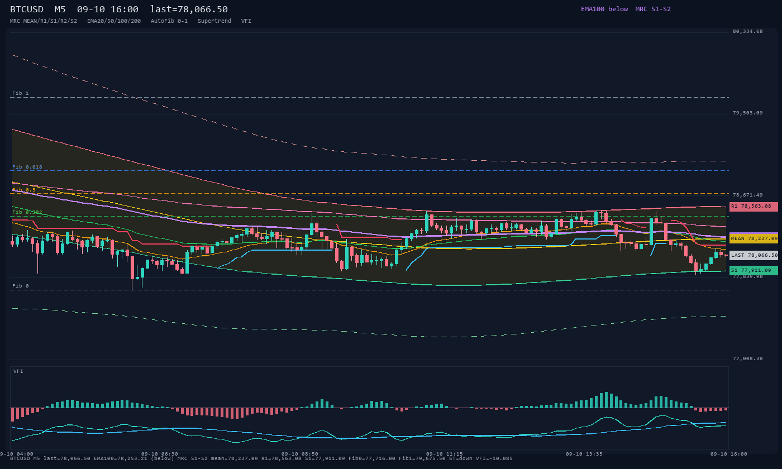Click the S1 77,911.09 price label

(x=754, y=270)
